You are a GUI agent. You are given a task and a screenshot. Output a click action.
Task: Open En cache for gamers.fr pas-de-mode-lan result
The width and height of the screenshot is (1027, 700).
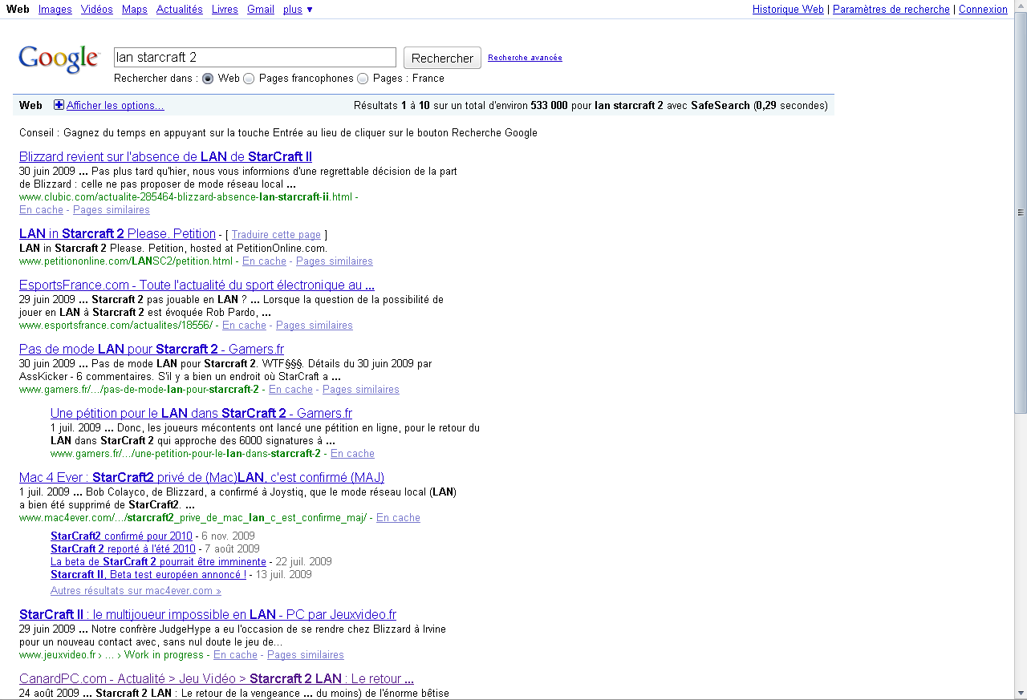290,390
